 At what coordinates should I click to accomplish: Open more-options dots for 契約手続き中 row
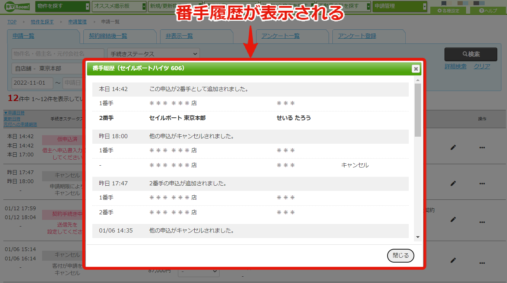tap(482, 222)
